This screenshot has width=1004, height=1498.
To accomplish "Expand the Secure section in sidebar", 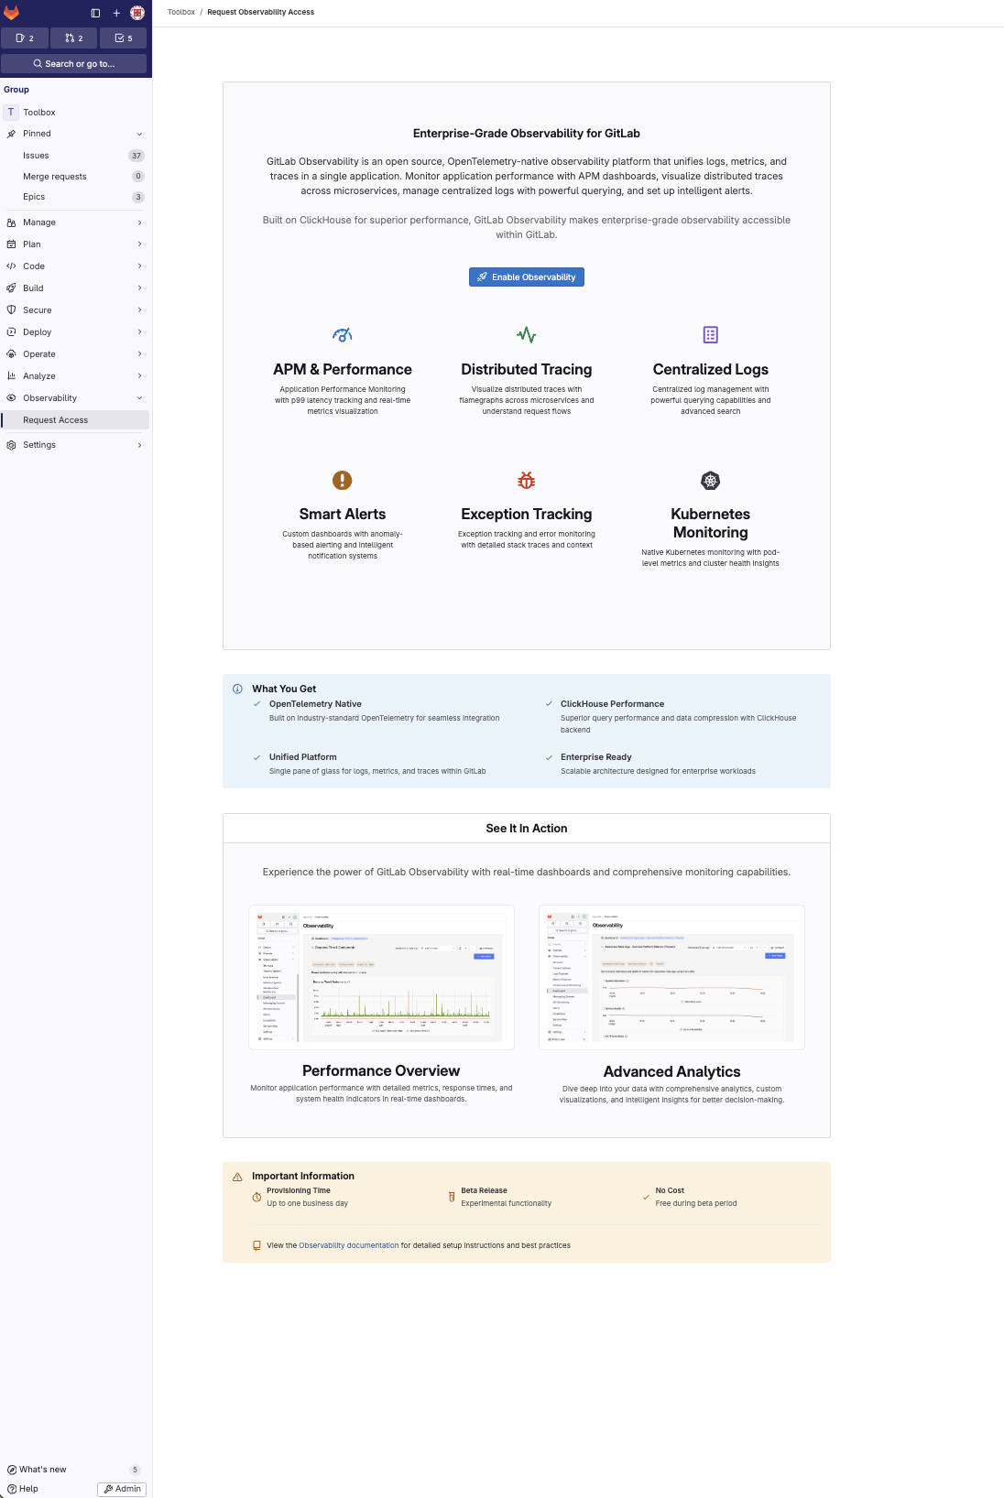I will [x=75, y=310].
